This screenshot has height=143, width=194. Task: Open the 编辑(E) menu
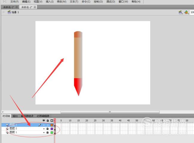point(26,2)
